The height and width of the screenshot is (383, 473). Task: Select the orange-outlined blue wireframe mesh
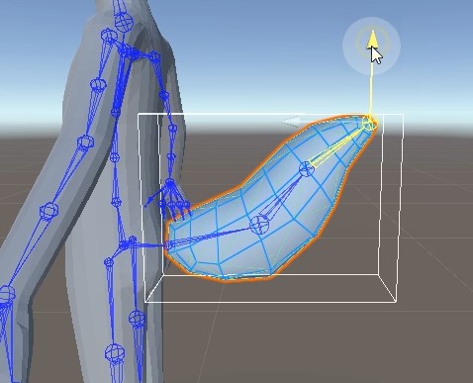[270, 198]
